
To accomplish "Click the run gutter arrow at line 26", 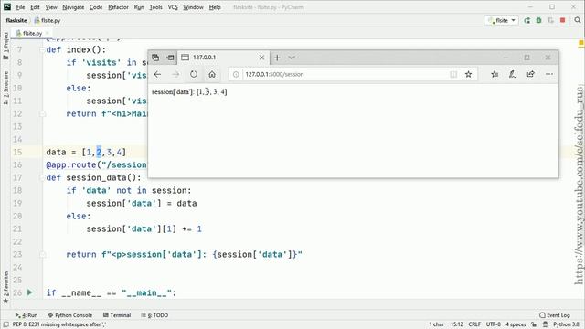I will tap(30, 292).
